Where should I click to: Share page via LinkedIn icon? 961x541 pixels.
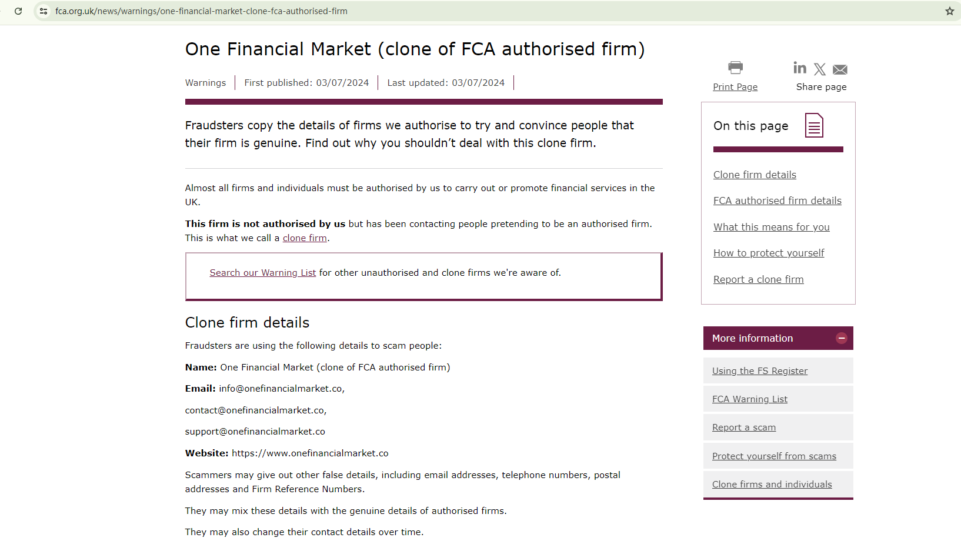click(x=800, y=68)
